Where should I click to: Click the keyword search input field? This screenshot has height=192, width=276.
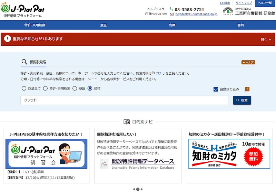125,100
